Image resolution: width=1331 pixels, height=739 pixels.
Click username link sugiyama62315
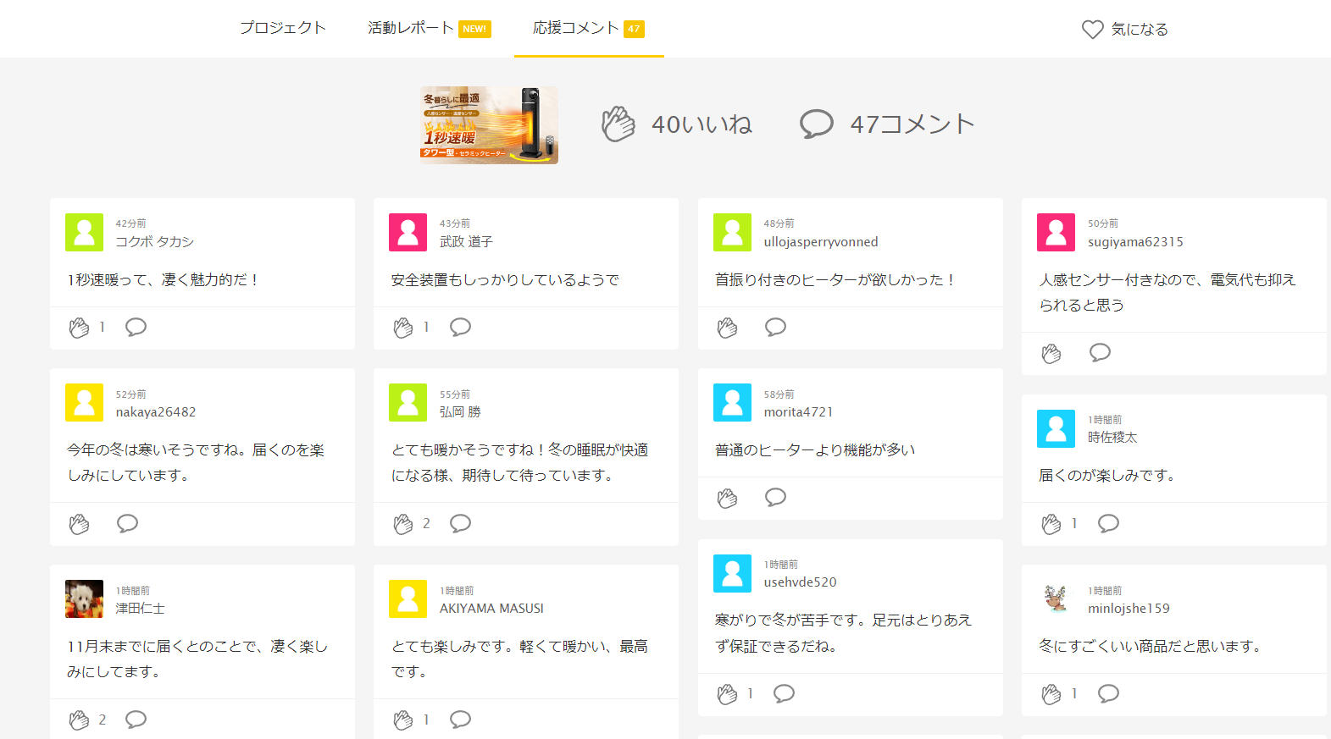pos(1135,242)
